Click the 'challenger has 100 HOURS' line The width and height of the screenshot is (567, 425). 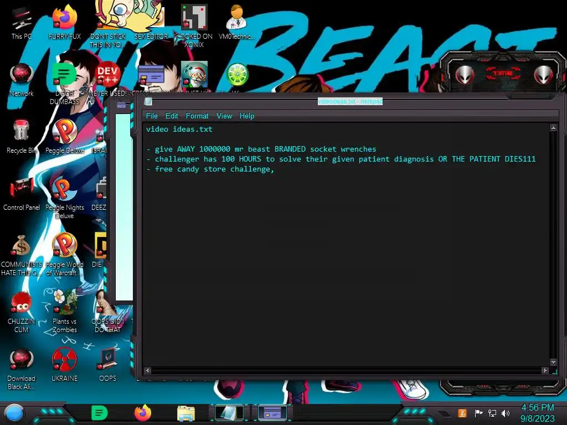pos(341,159)
